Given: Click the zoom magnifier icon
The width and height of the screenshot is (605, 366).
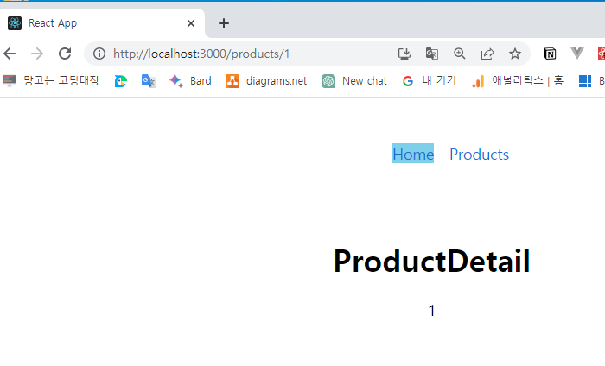Looking at the screenshot, I should tap(460, 54).
